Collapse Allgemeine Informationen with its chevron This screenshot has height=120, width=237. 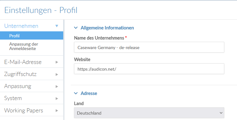click(x=76, y=28)
